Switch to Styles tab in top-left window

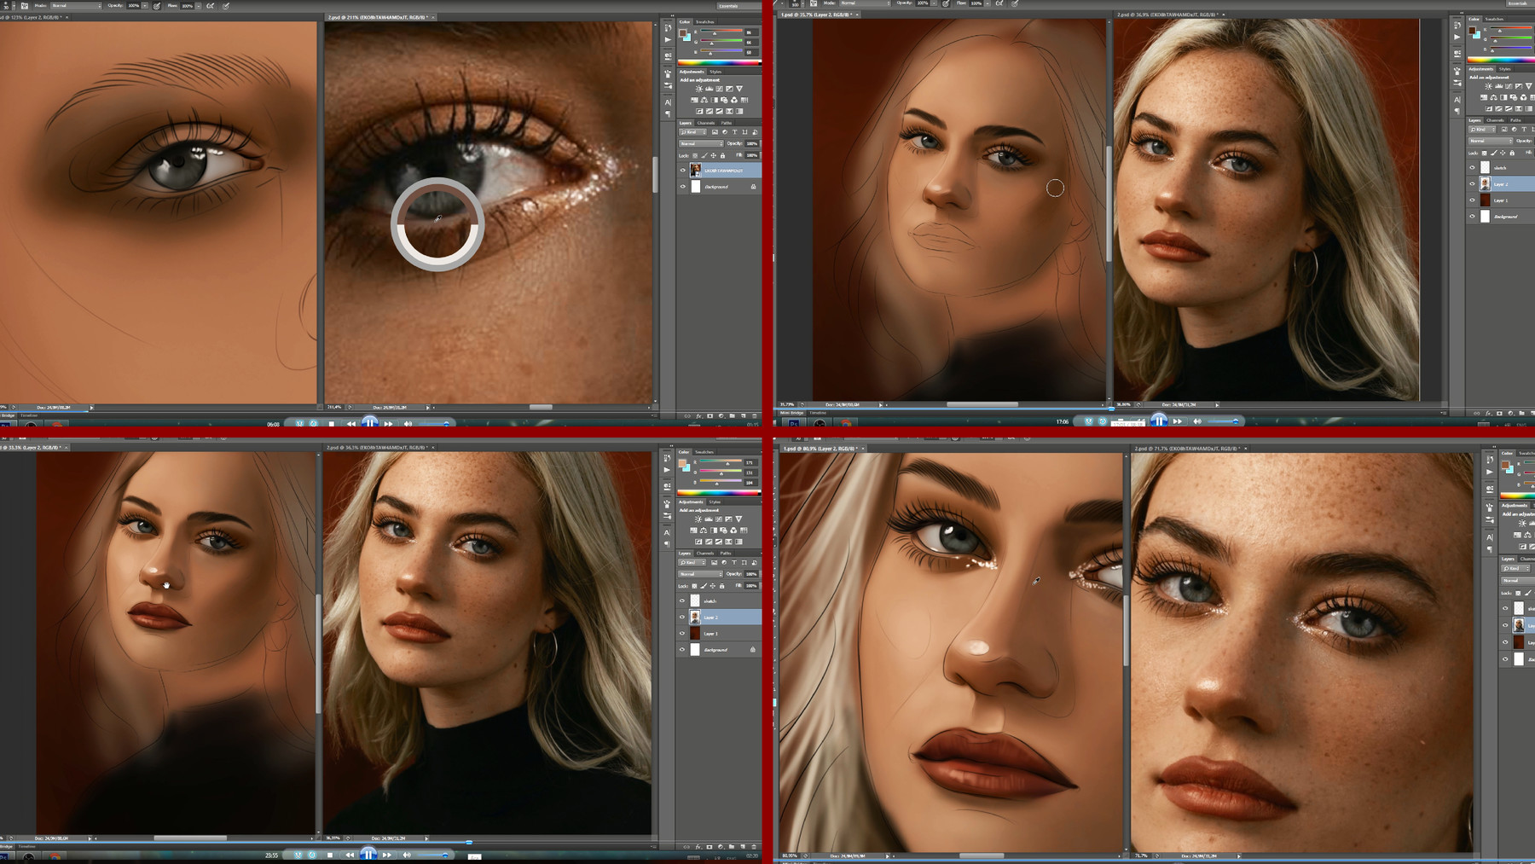[x=715, y=72]
